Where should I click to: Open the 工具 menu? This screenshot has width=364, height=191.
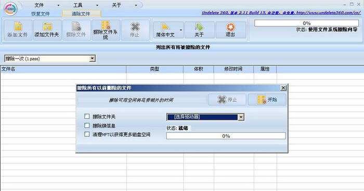point(78,5)
